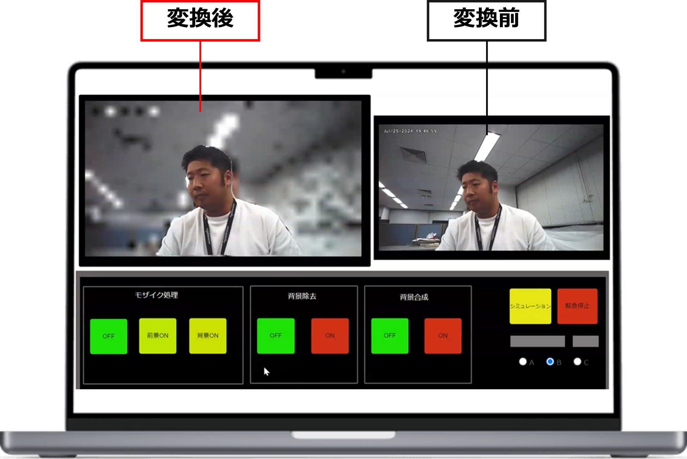687x459 pixels.
Task: Select radio option B
Action: coord(550,362)
